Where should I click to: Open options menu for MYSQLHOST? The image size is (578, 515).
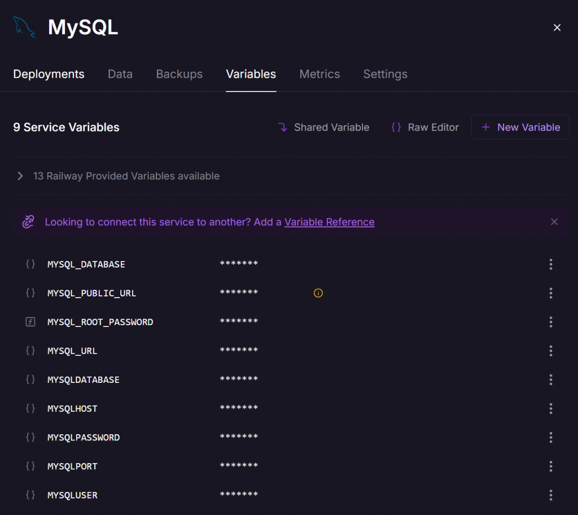[551, 408]
